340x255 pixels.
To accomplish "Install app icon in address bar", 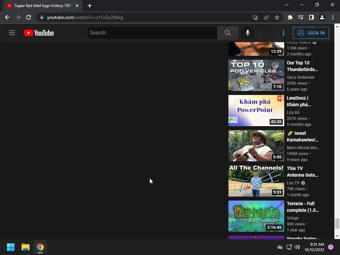I will pyautogui.click(x=255, y=17).
